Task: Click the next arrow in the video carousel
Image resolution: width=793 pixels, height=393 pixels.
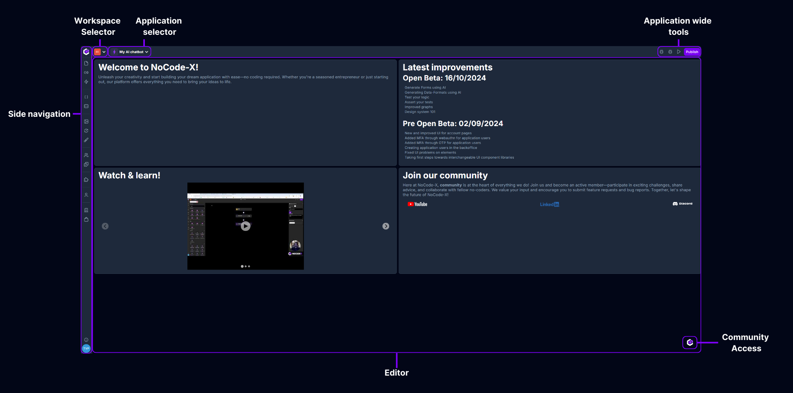Action: [386, 226]
